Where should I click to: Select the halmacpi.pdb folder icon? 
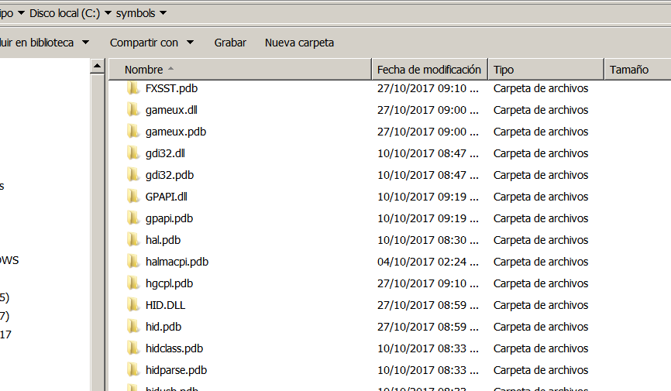132,262
